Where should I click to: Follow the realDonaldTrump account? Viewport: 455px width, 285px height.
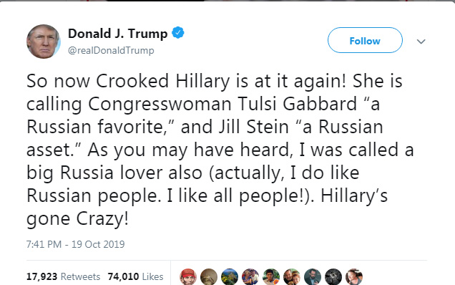365,40
